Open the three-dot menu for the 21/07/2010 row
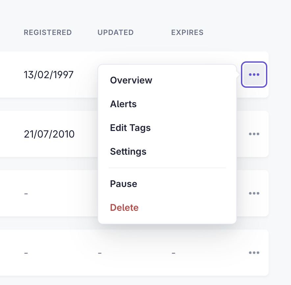Screen dimensions: 291x285 254,134
